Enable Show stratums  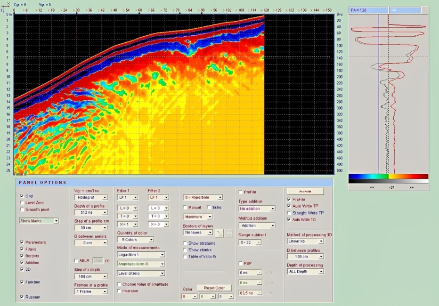tap(185, 243)
